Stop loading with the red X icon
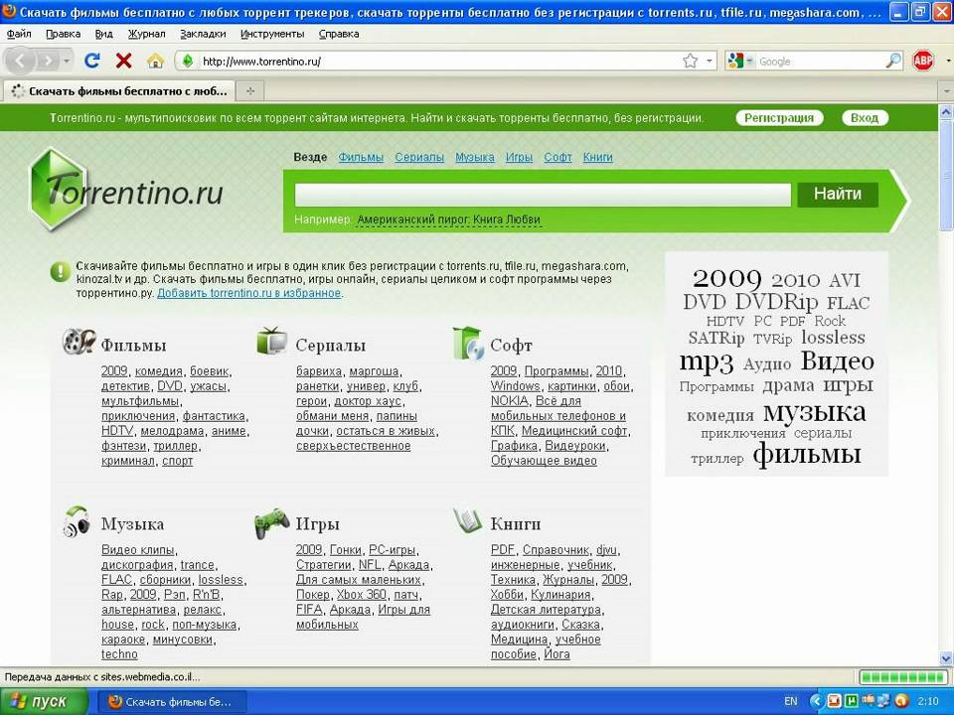 (123, 61)
